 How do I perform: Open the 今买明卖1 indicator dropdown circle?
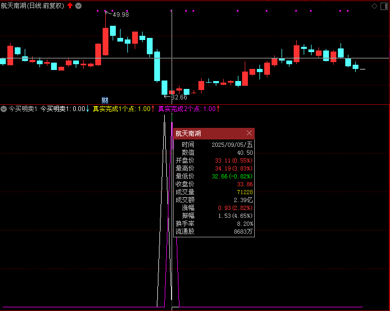(x=4, y=109)
